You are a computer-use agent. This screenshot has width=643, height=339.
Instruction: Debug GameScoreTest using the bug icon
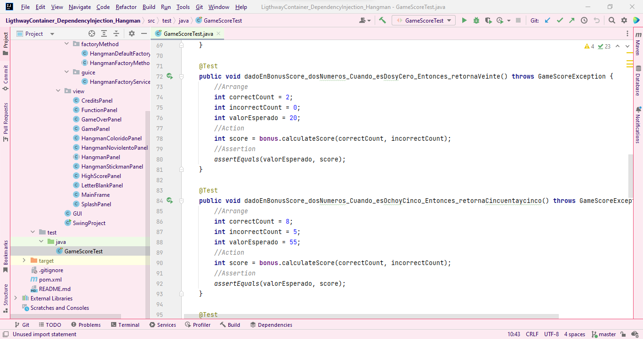tap(476, 20)
